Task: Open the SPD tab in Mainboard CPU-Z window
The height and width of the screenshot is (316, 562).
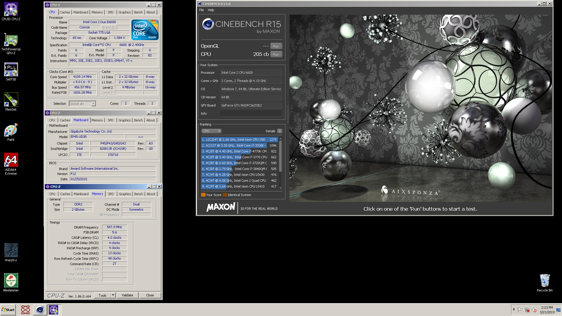Action: pos(110,120)
